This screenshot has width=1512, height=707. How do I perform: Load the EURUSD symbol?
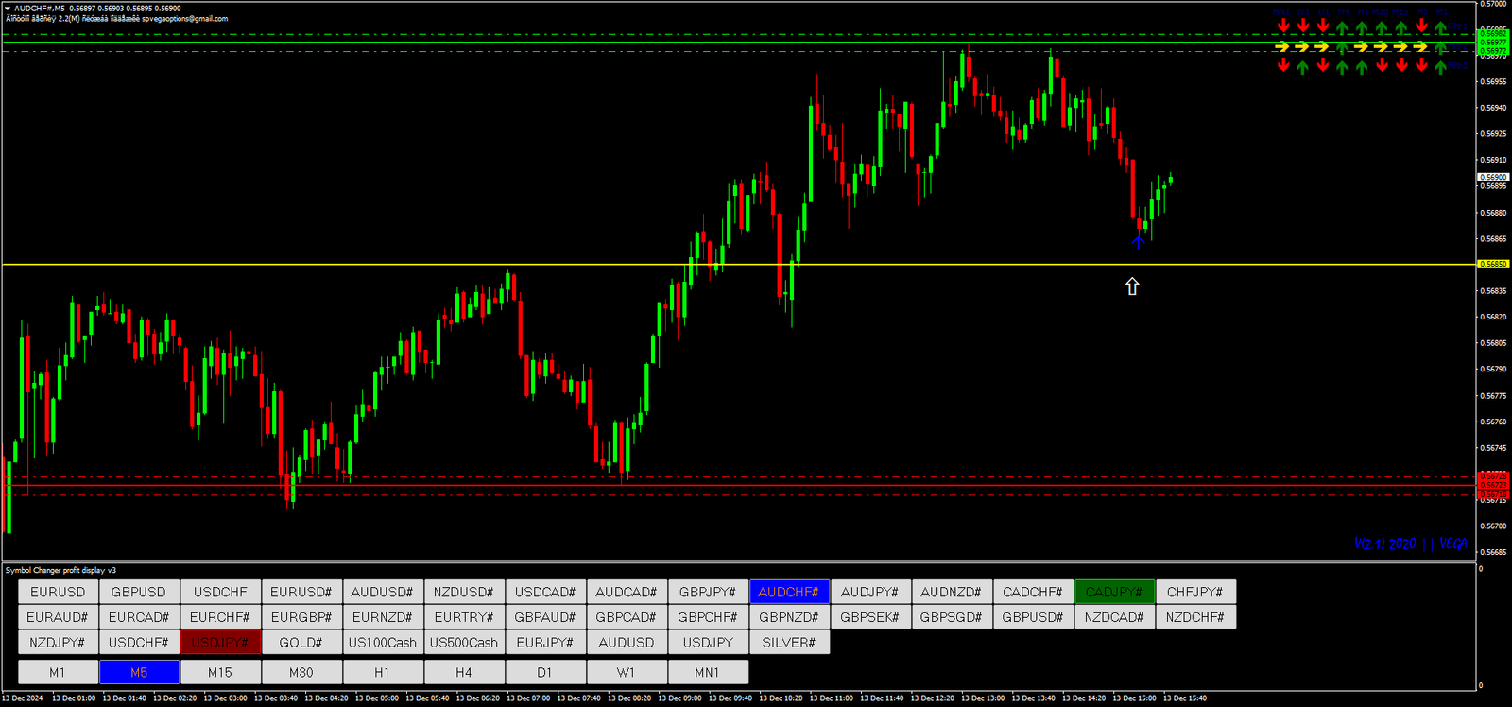click(58, 592)
